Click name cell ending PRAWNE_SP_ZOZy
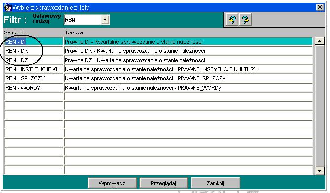 pos(188,78)
